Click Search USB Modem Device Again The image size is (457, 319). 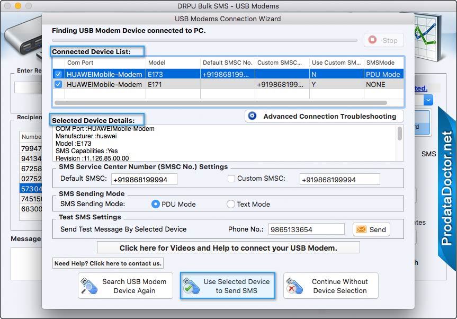point(126,286)
